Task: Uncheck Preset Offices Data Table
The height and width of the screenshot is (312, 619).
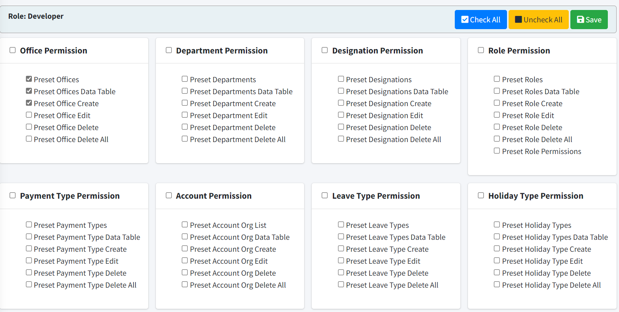Action: 29,91
